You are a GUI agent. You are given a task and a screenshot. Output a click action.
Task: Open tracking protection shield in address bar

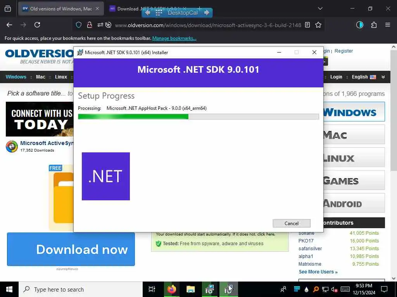pos(79,25)
